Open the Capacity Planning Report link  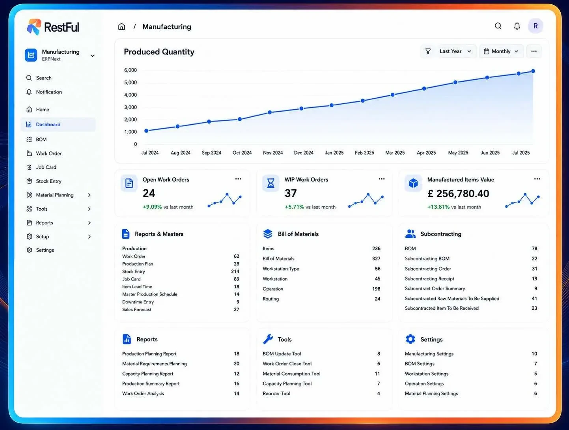(x=148, y=374)
